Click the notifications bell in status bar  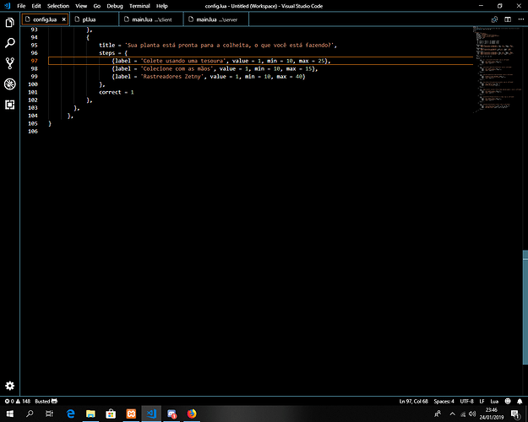tap(519, 400)
